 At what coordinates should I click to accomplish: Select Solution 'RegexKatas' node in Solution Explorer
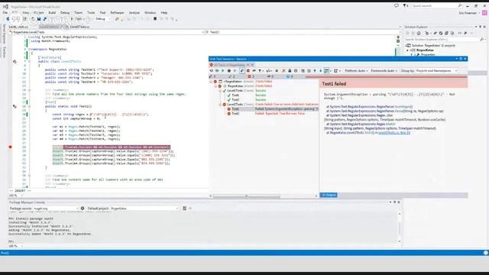tap(430, 46)
